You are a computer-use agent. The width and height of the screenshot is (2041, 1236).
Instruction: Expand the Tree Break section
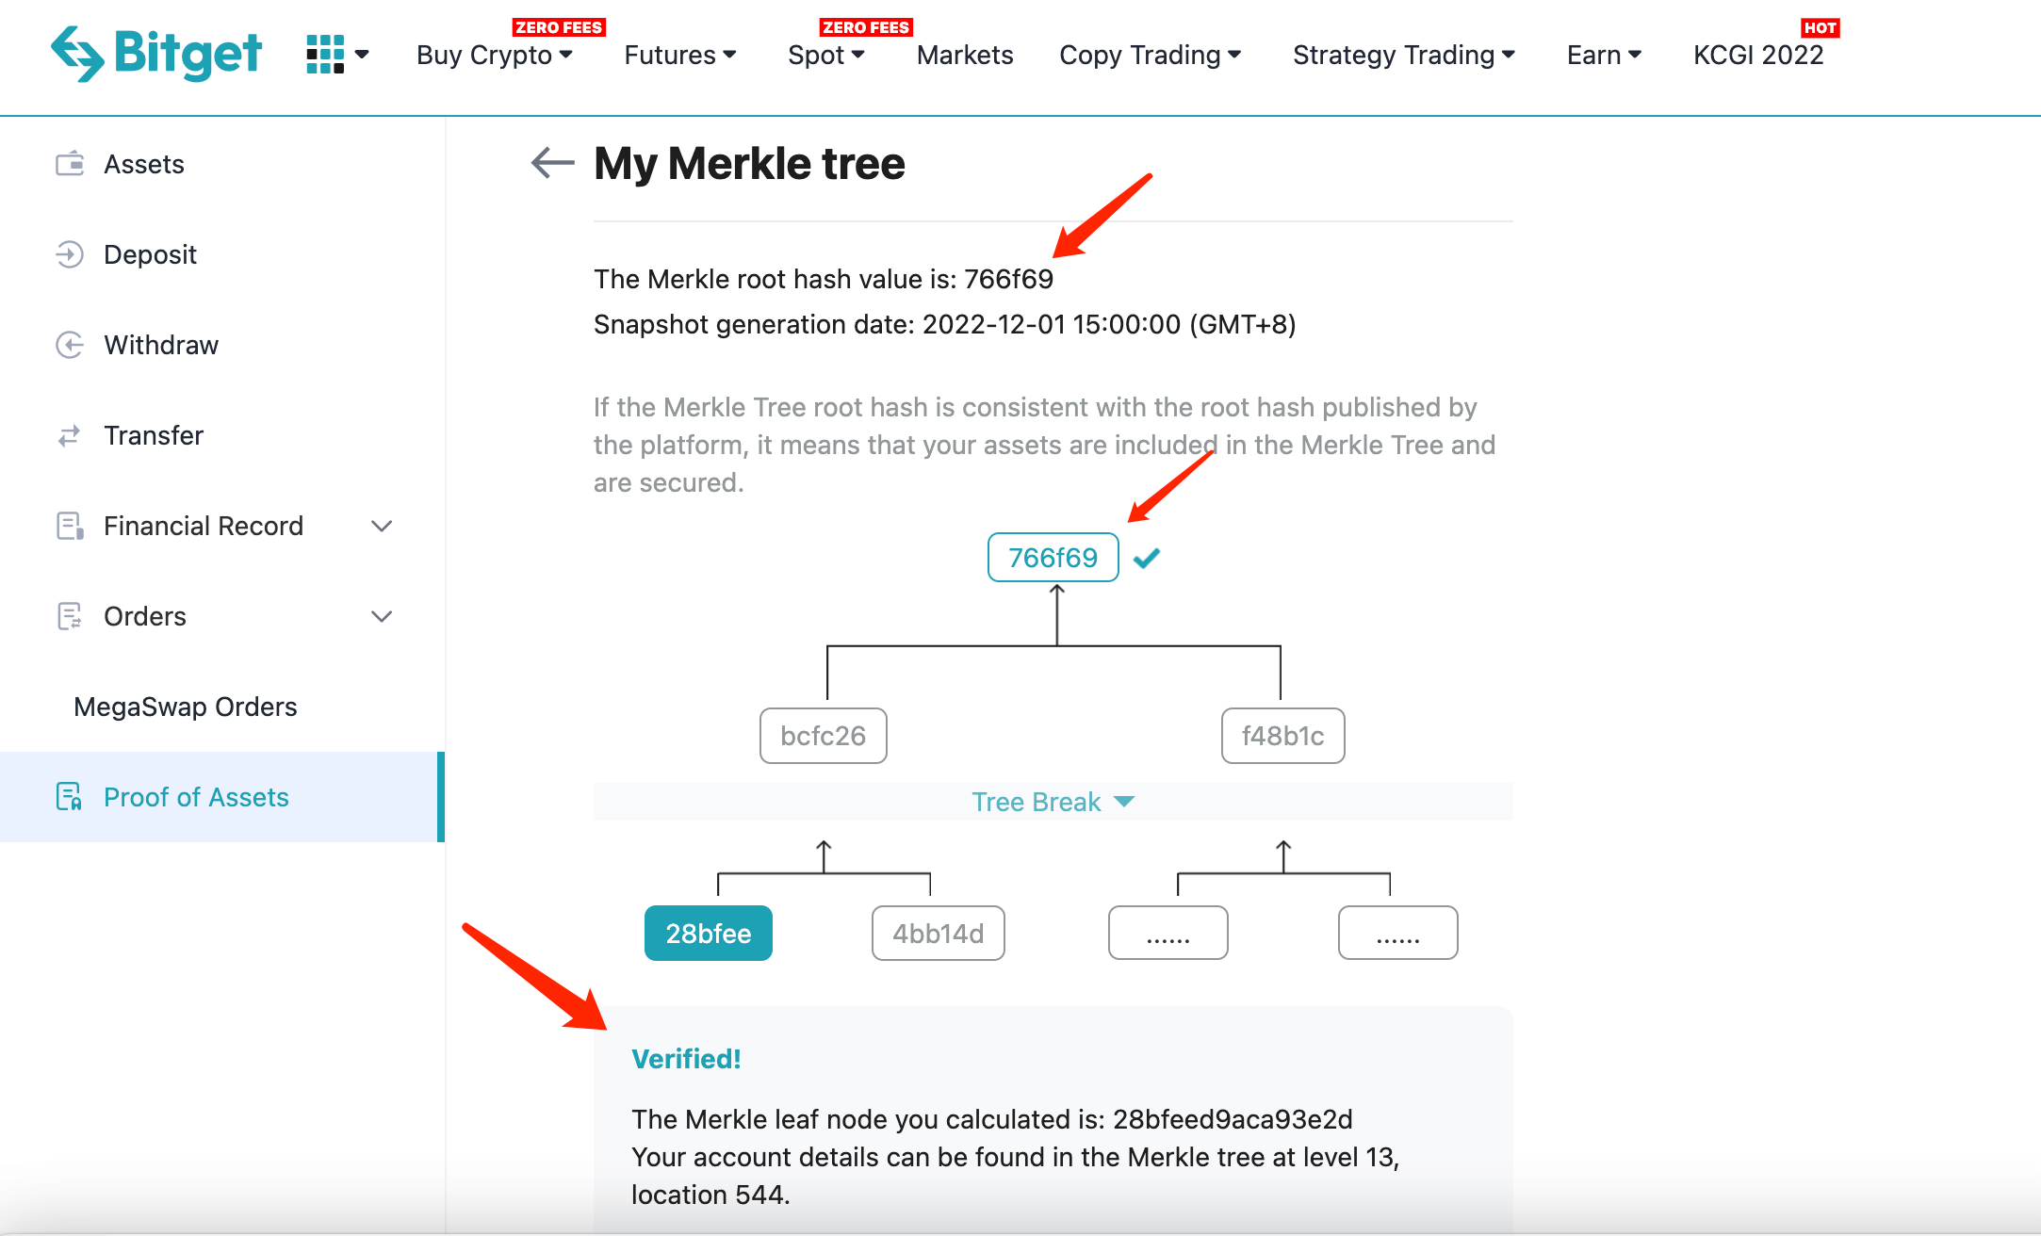coord(1053,802)
